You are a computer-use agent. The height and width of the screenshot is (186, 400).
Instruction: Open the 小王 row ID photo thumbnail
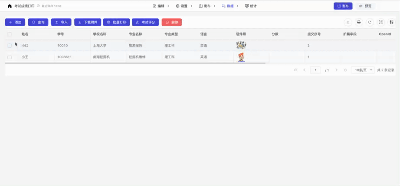coord(241,57)
